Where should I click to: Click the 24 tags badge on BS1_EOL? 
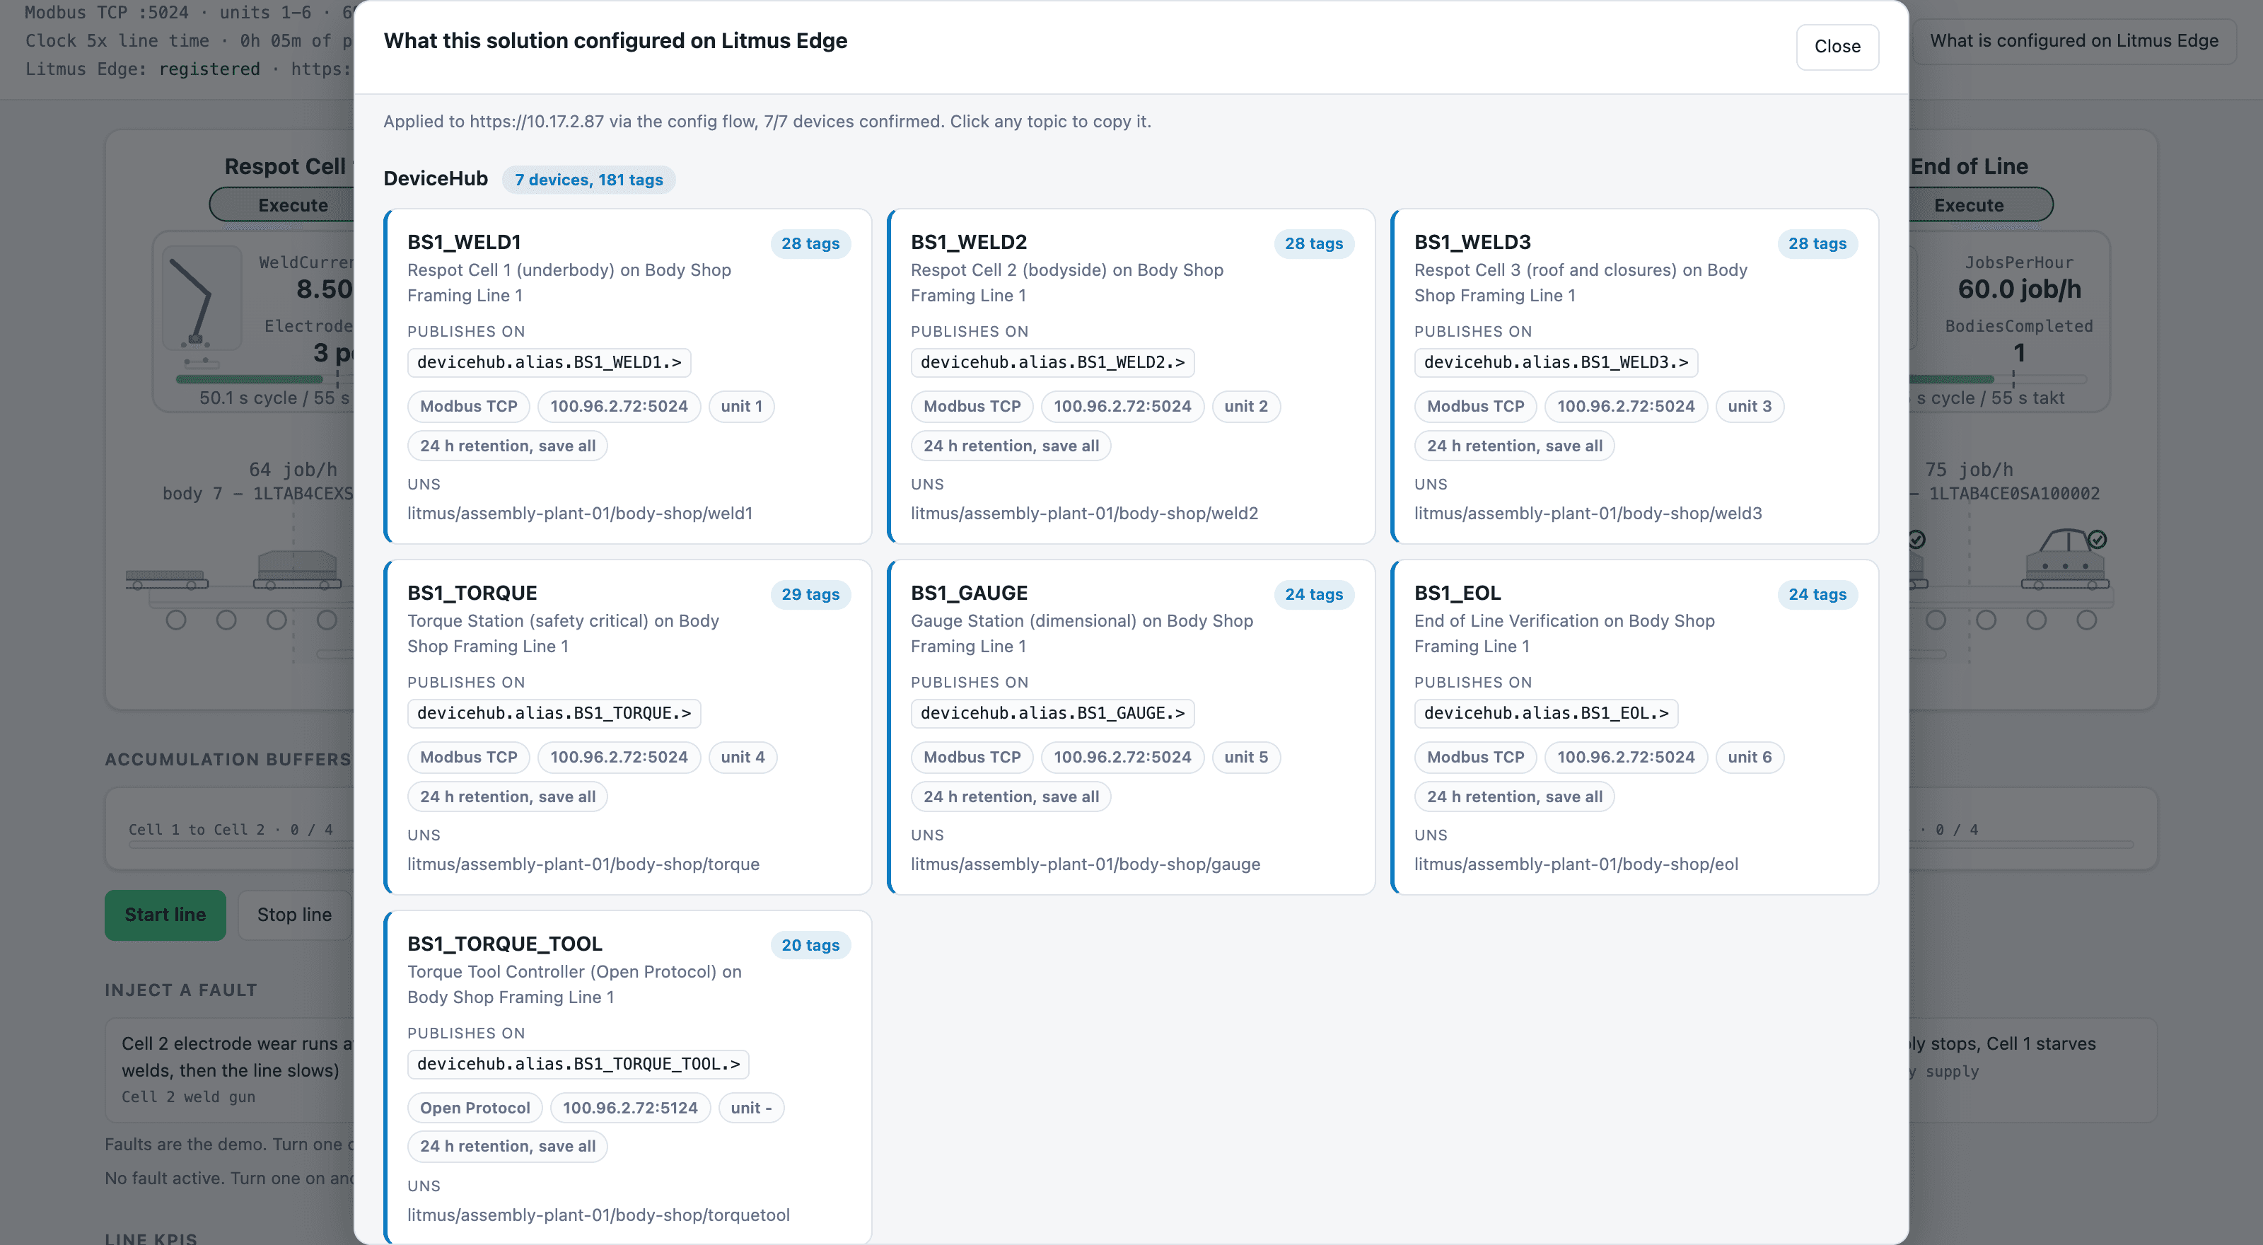(x=1817, y=594)
